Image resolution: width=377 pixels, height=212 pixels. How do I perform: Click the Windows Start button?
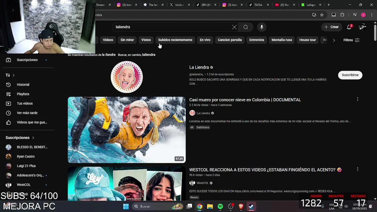click(126, 206)
